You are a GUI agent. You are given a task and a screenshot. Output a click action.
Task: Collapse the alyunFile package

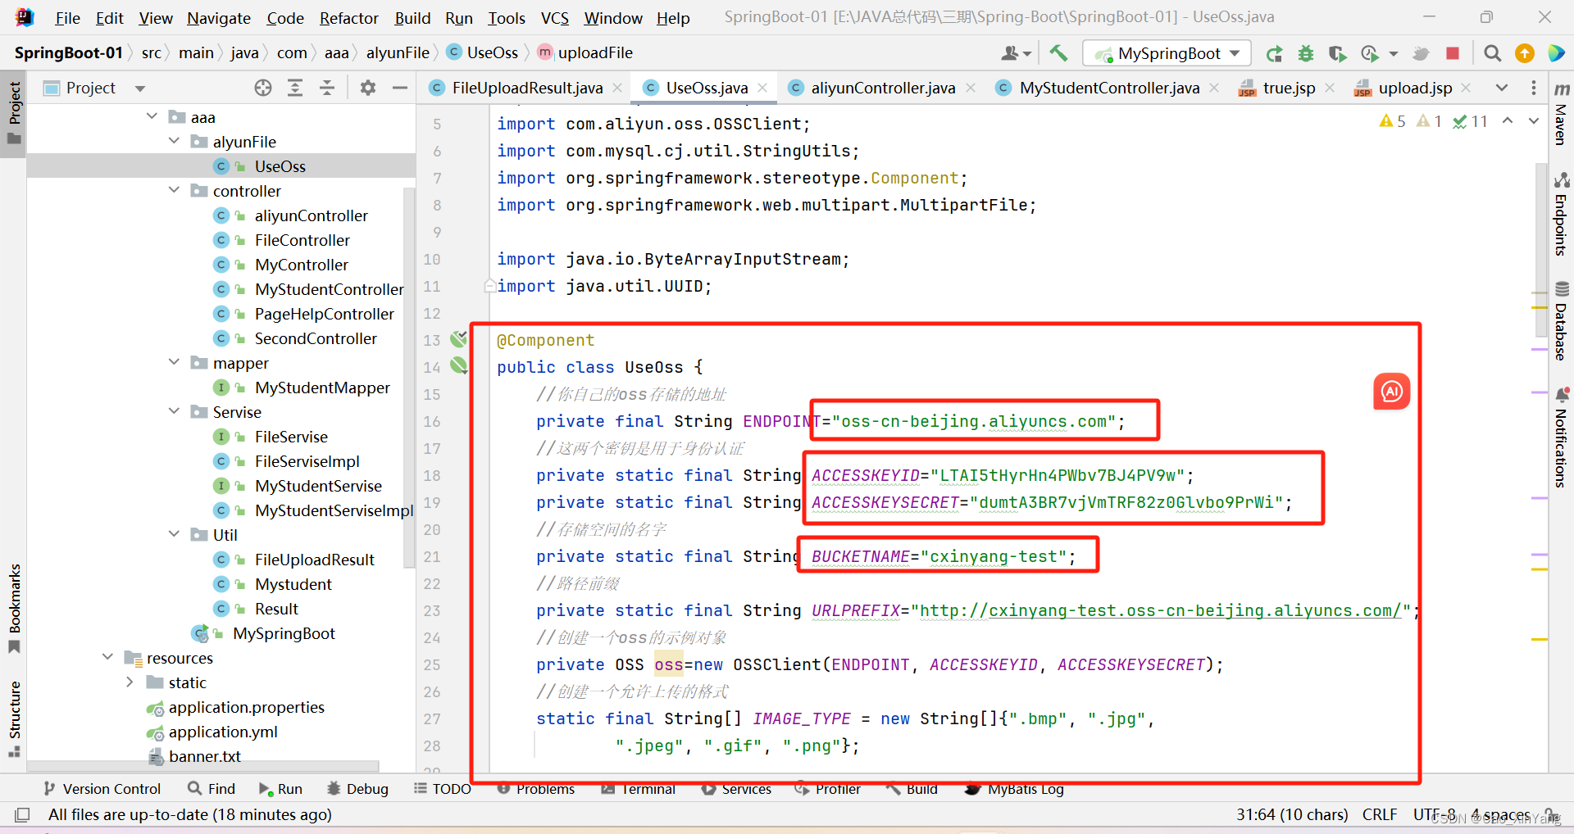(174, 141)
